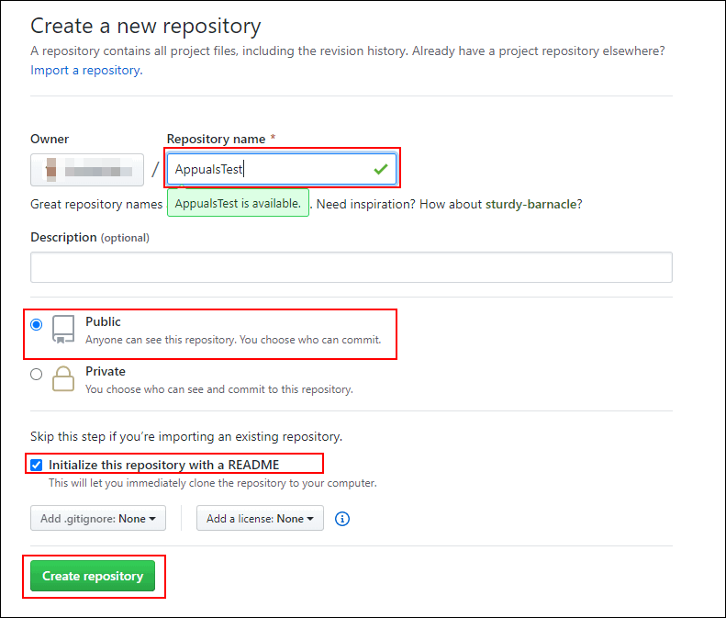Click the Private option label
The width and height of the screenshot is (726, 618).
106,372
